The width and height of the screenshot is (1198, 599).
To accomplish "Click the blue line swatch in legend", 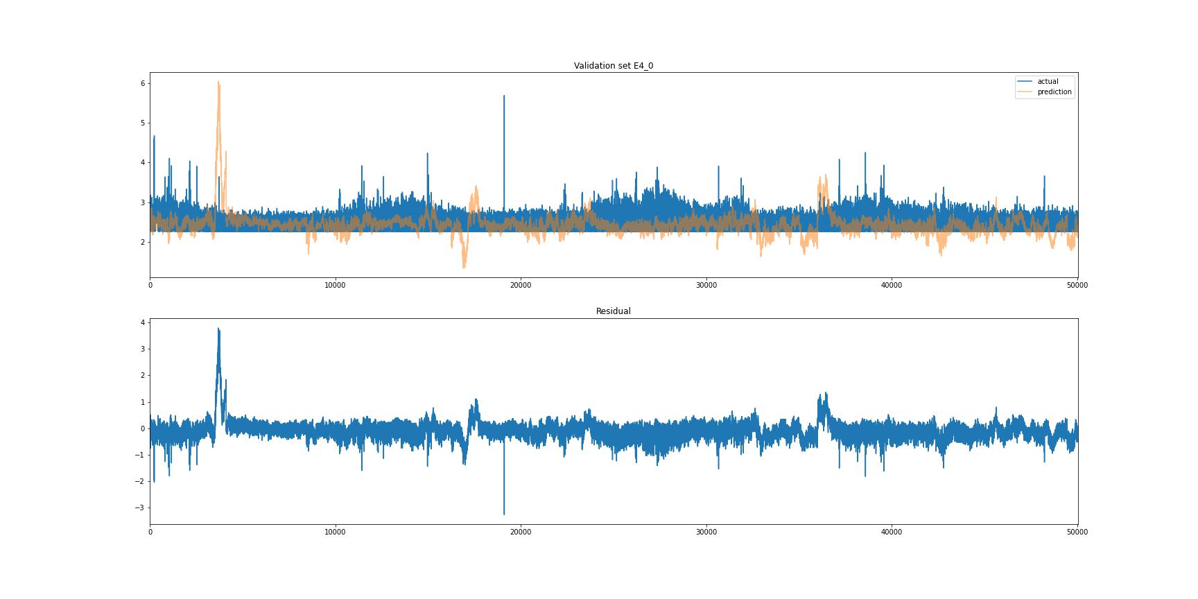I will tap(1025, 82).
